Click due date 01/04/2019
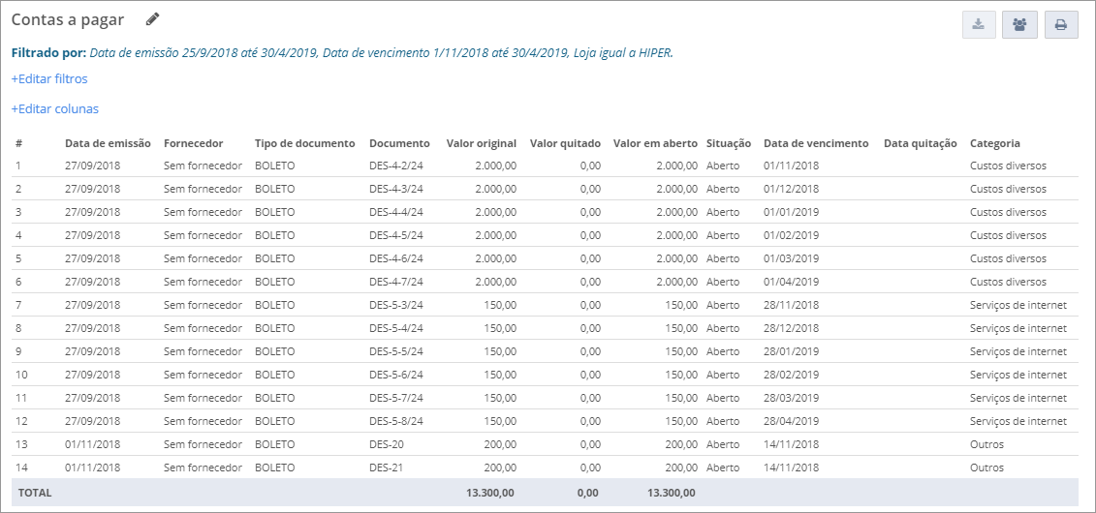Image resolution: width=1096 pixels, height=513 pixels. pos(791,282)
